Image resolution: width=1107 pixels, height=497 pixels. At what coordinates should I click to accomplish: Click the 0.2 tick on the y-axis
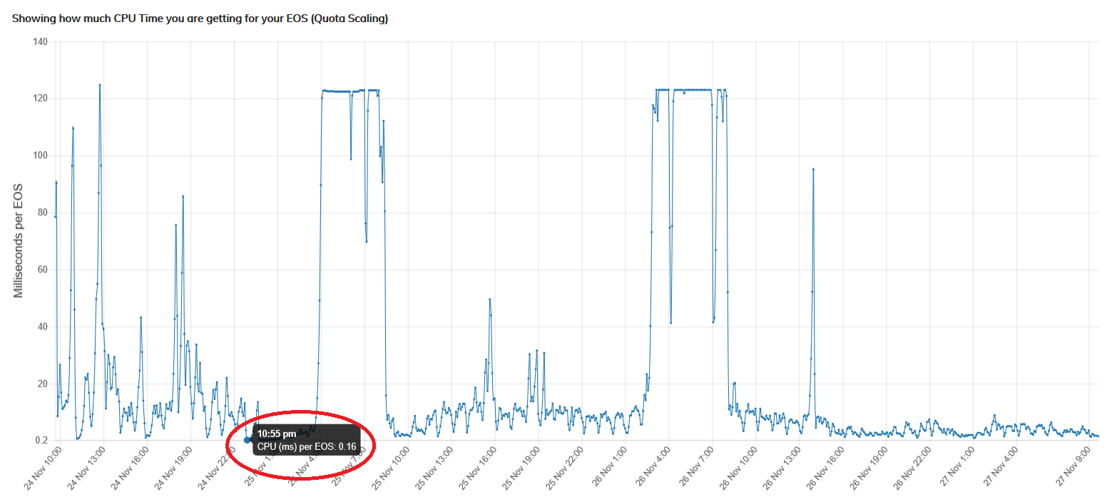(41, 441)
